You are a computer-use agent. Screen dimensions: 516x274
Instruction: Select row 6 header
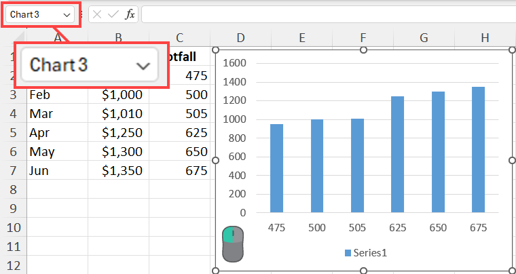coord(13,151)
